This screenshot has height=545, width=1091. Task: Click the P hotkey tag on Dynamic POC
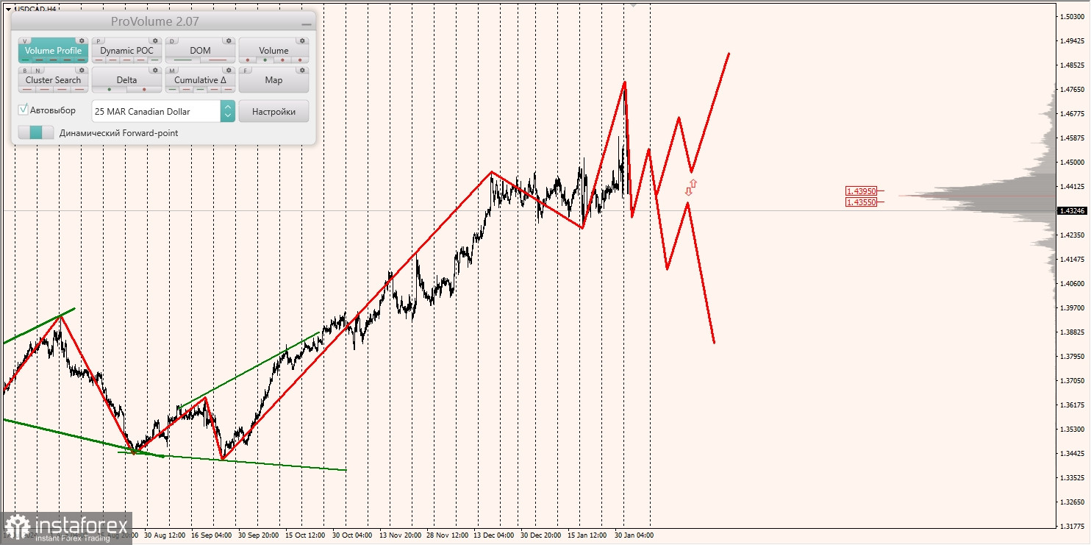pos(98,41)
